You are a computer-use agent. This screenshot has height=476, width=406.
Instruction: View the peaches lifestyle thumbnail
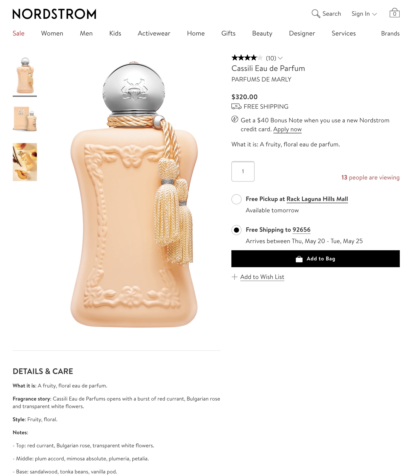pos(25,162)
